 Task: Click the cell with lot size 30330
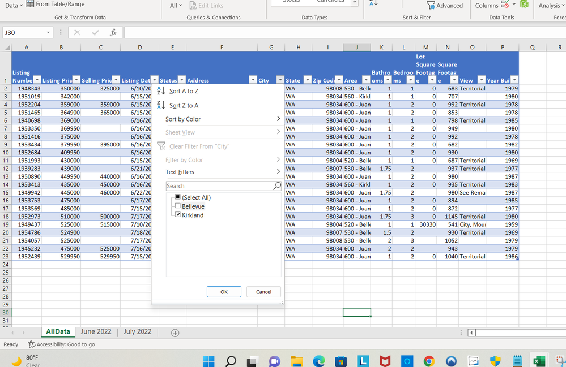425,224
